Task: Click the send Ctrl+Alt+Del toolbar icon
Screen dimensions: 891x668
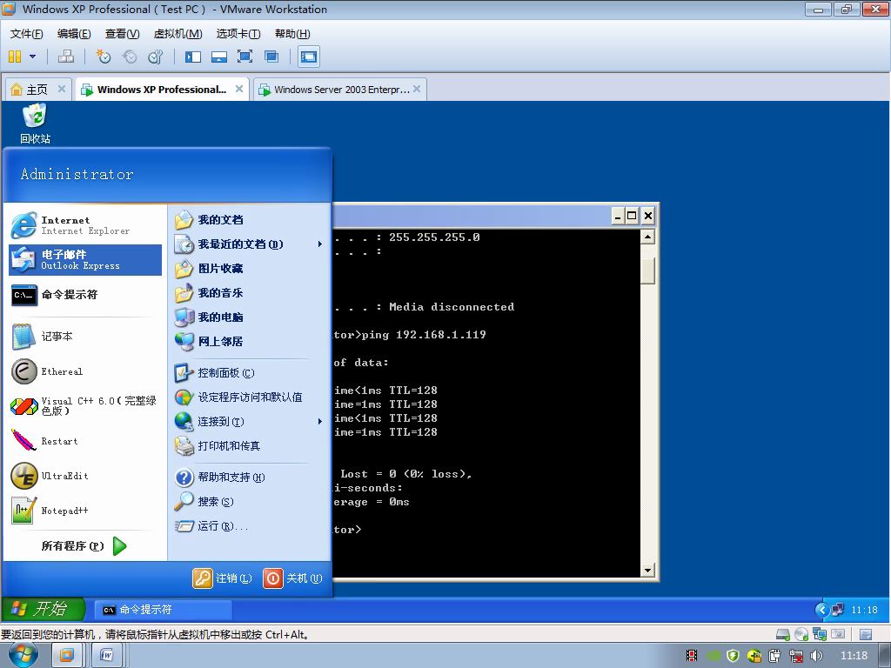Action: coord(66,57)
